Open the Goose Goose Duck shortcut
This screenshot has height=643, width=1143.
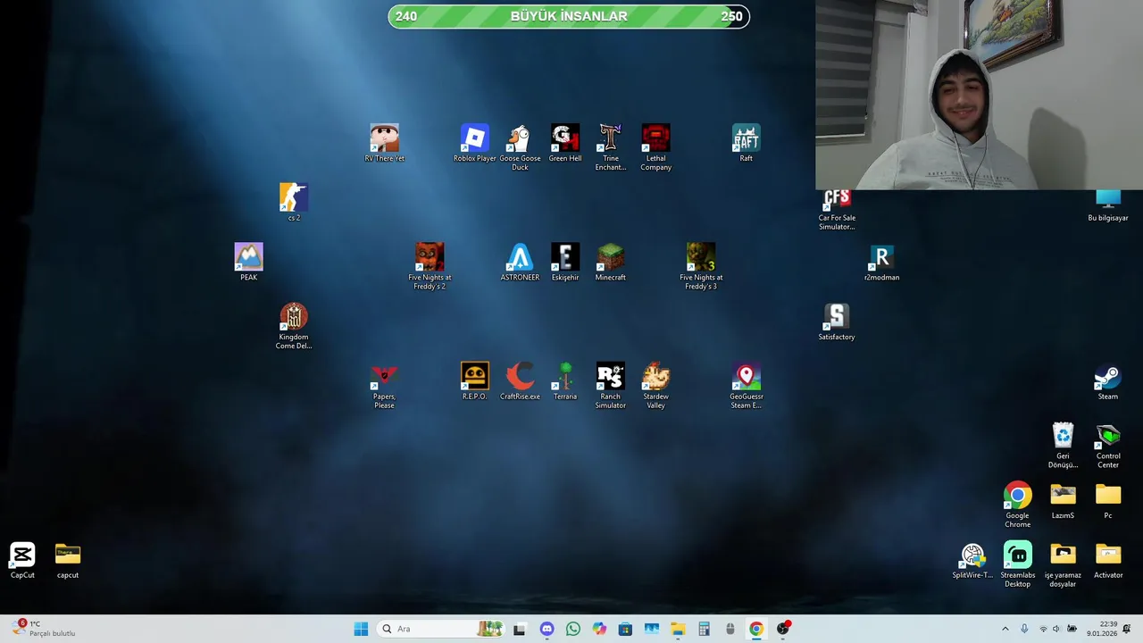[x=520, y=147]
